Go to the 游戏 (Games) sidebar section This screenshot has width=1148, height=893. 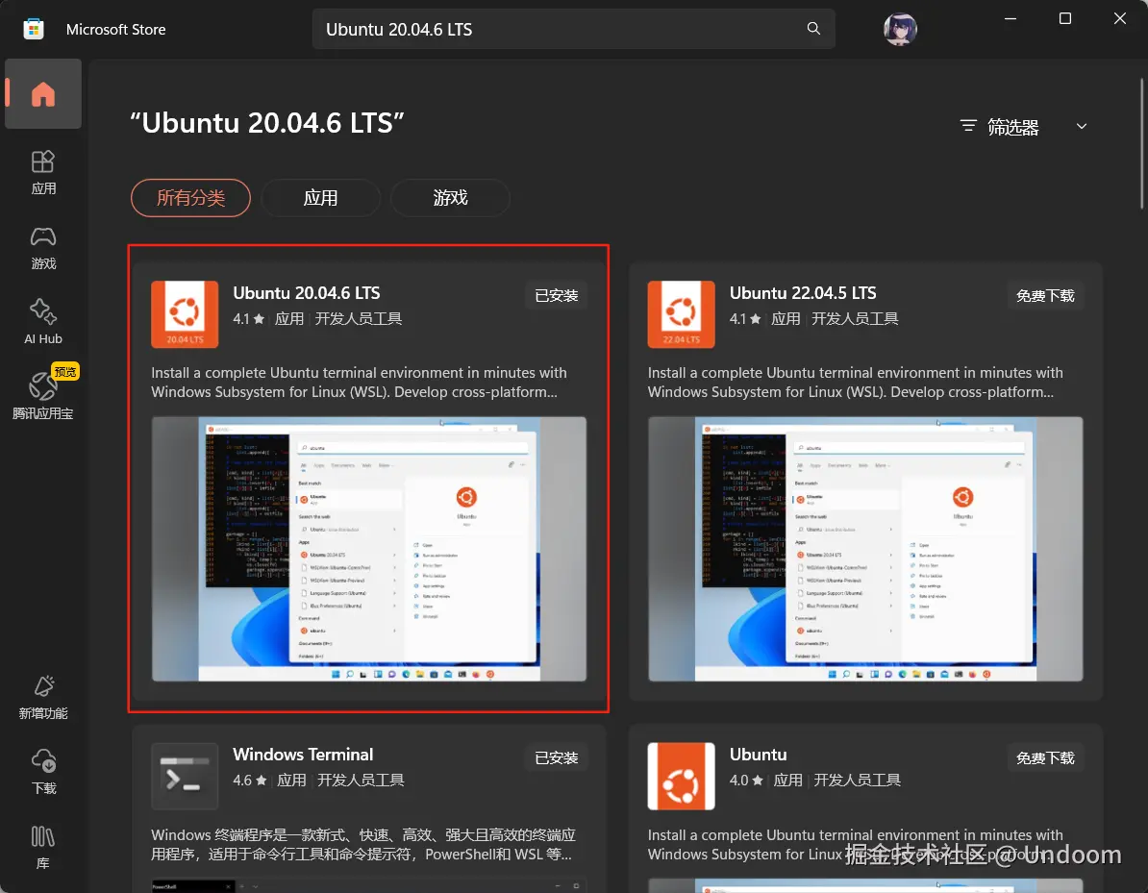pos(43,248)
